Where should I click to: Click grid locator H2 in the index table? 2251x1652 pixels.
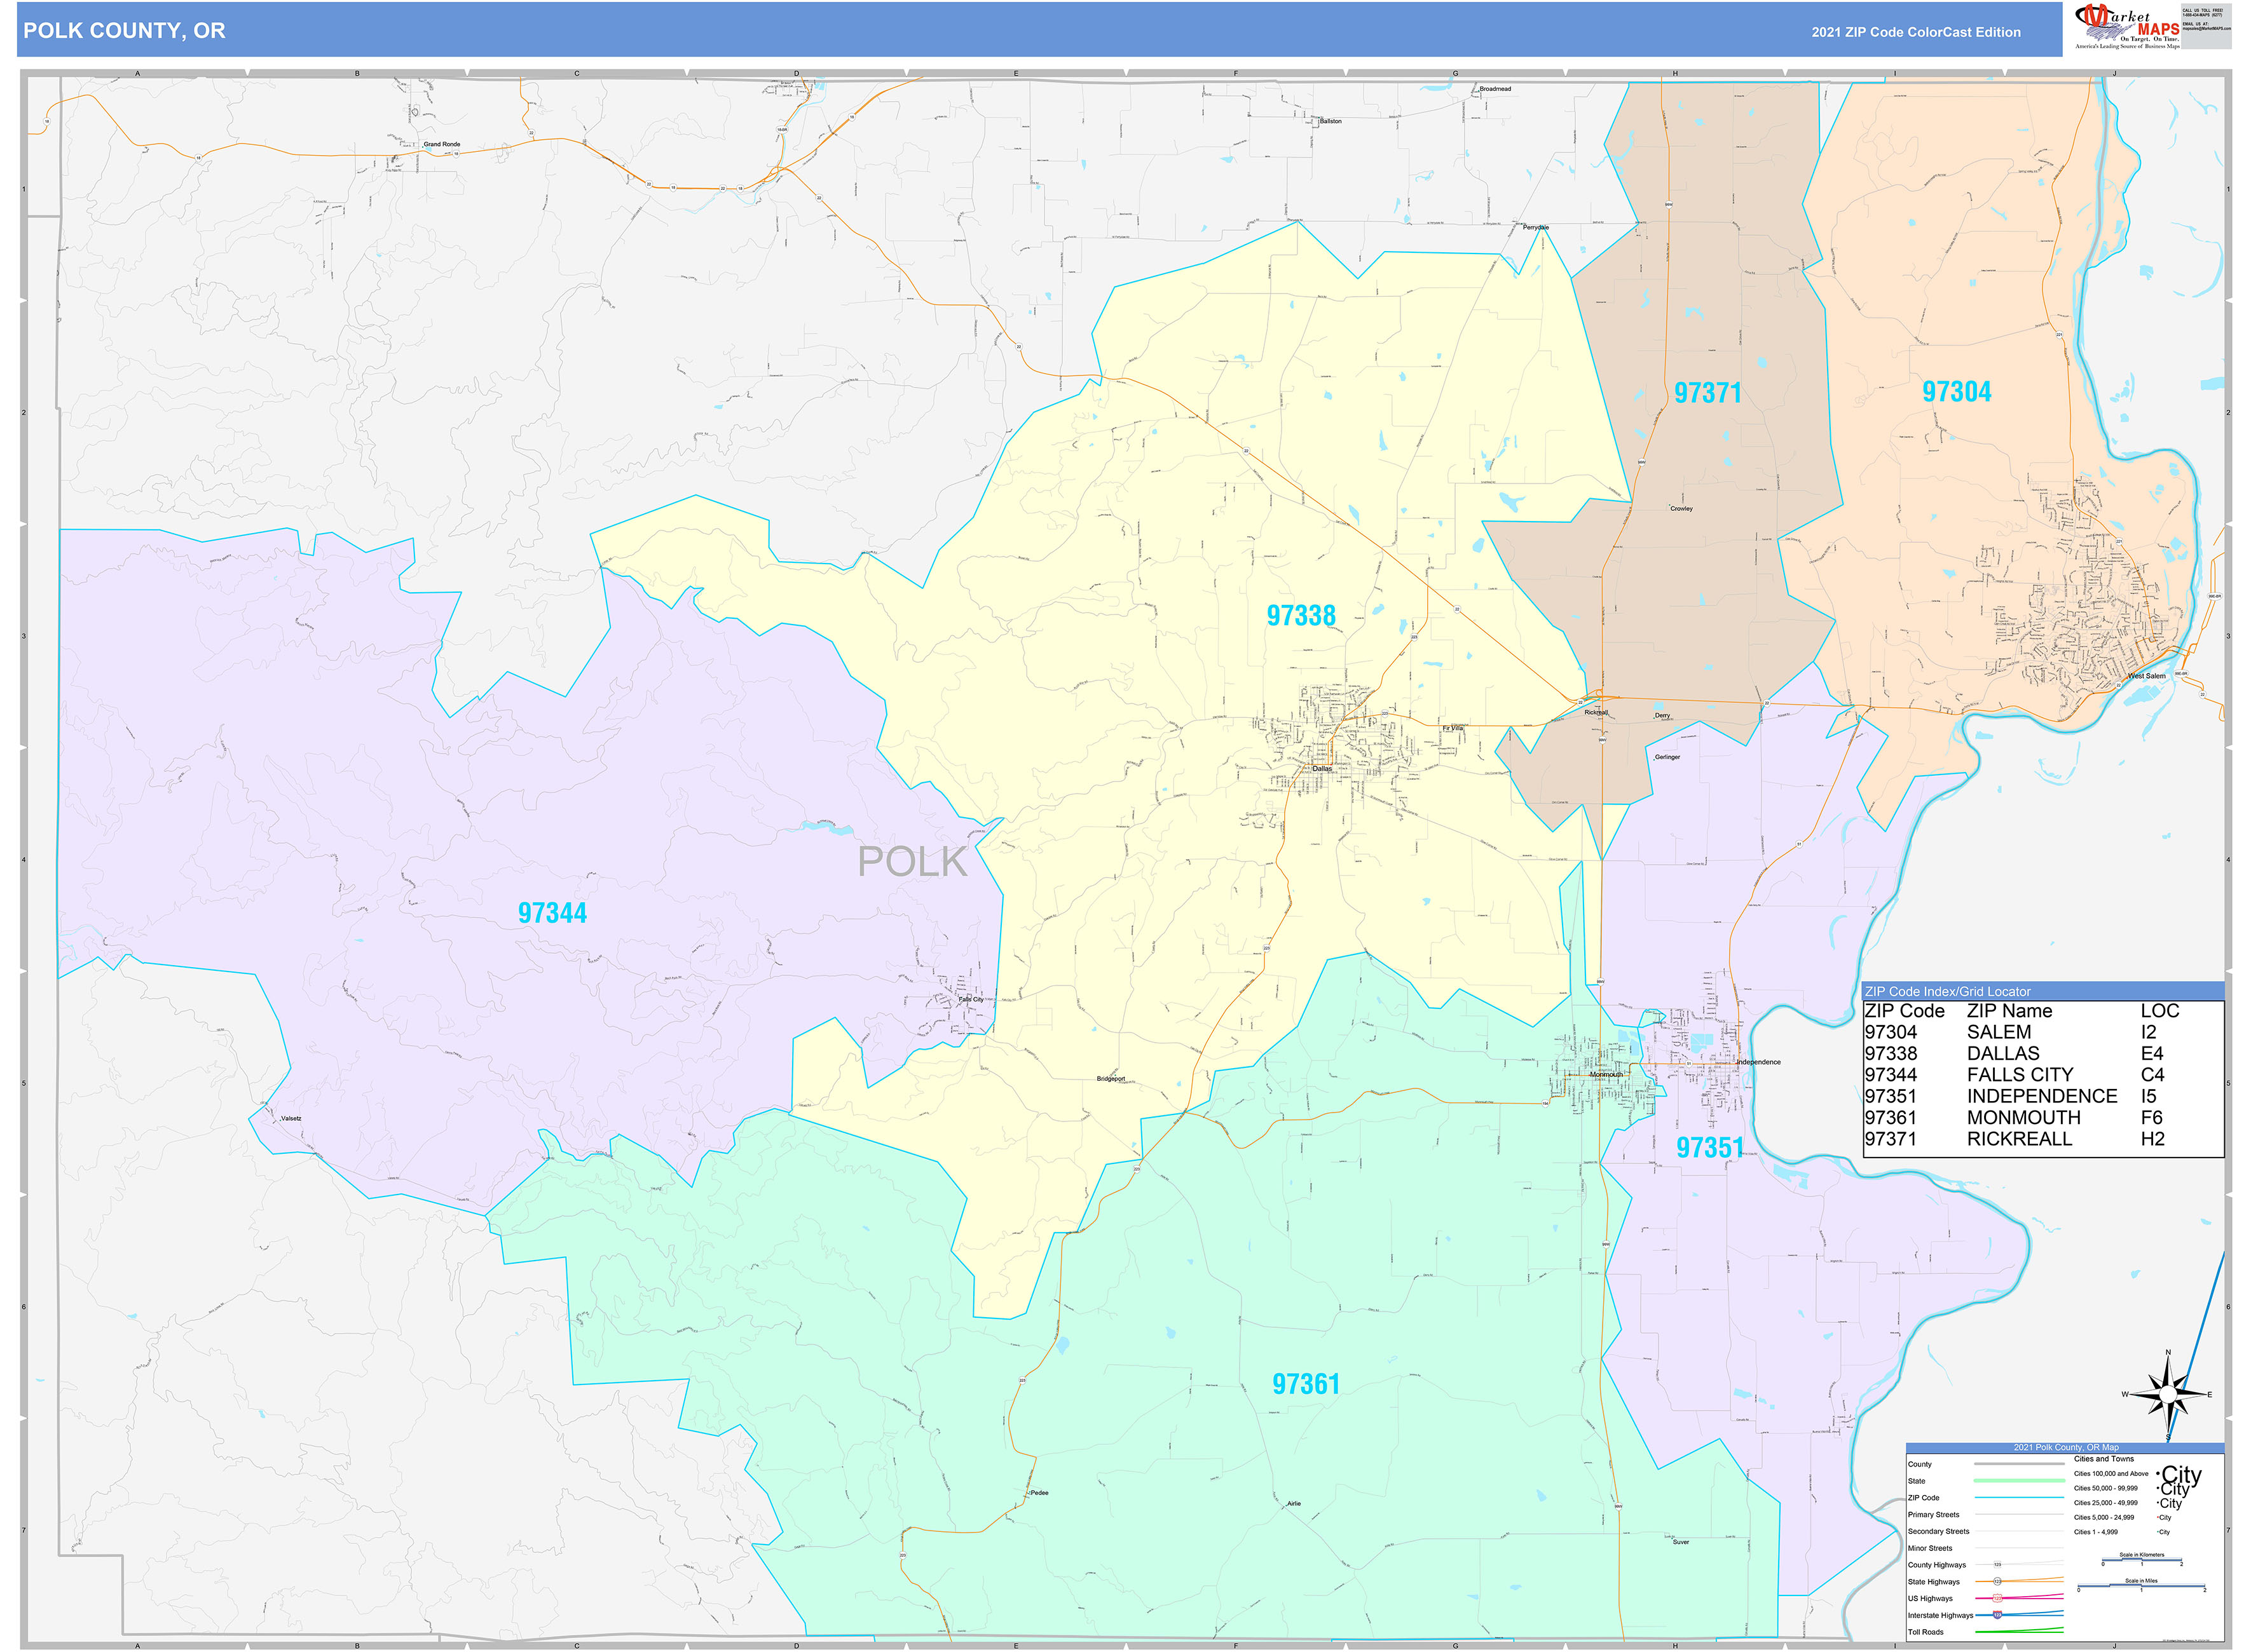[2153, 1139]
